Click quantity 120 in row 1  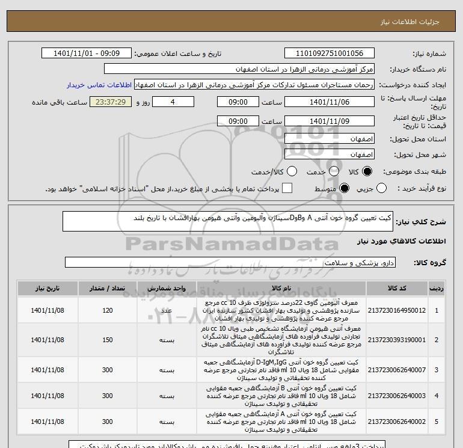108,310
